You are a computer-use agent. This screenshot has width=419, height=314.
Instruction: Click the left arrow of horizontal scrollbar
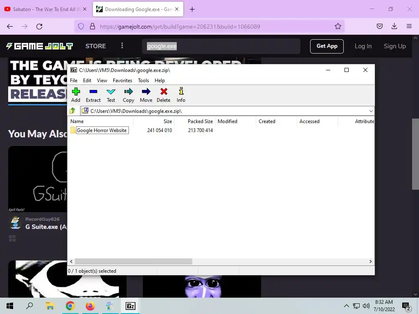[x=71, y=261]
